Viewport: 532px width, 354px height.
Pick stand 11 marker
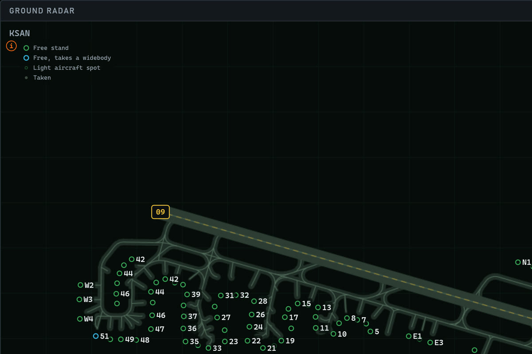pos(316,328)
